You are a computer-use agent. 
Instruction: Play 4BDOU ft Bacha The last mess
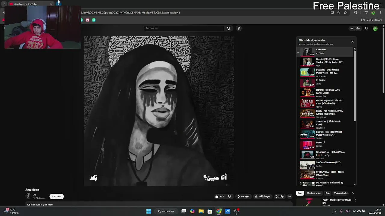[x=324, y=103]
